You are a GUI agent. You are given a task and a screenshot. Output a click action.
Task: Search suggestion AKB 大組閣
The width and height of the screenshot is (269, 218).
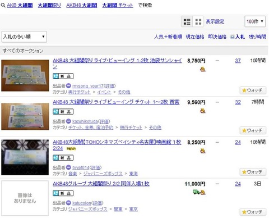click(x=20, y=5)
